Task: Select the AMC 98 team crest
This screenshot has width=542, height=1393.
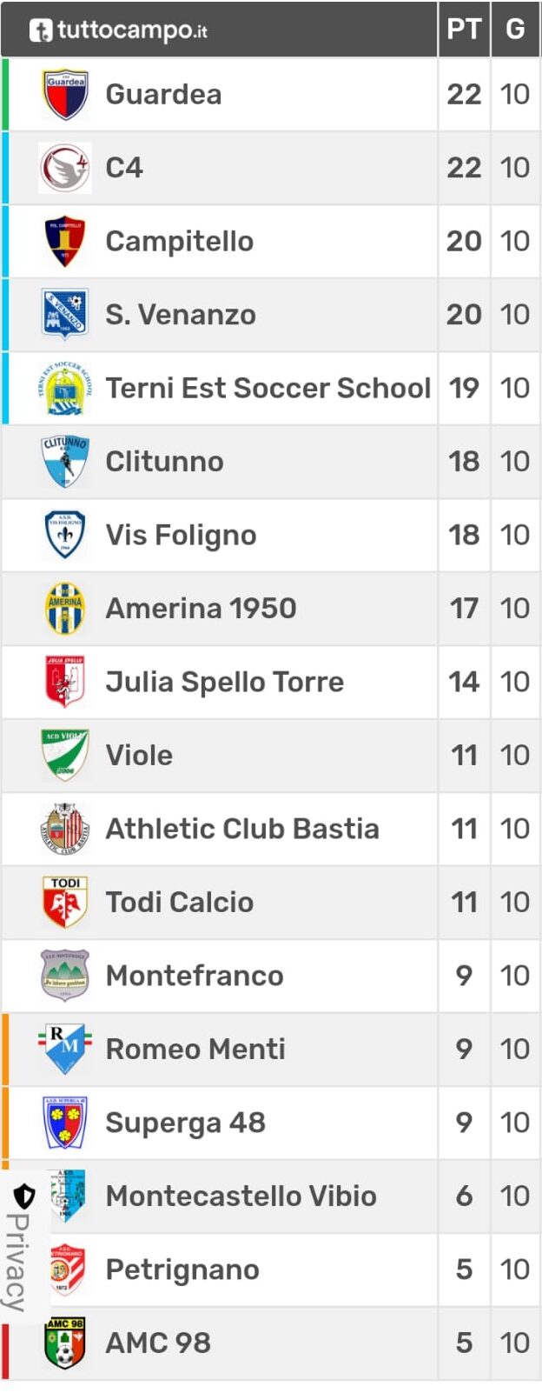Action: click(65, 1343)
